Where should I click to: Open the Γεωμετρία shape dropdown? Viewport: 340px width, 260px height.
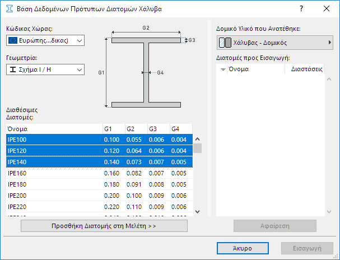coord(45,69)
